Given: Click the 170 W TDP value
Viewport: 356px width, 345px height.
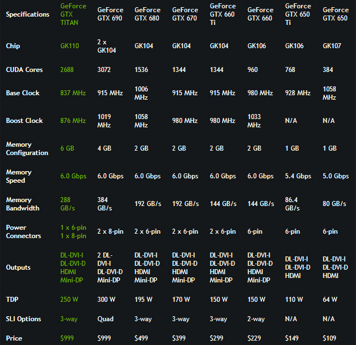Looking at the screenshot, I should (181, 300).
